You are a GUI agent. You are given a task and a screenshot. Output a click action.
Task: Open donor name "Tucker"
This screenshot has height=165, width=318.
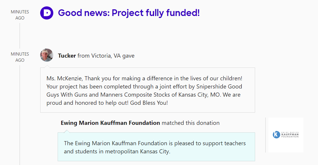pos(67,56)
